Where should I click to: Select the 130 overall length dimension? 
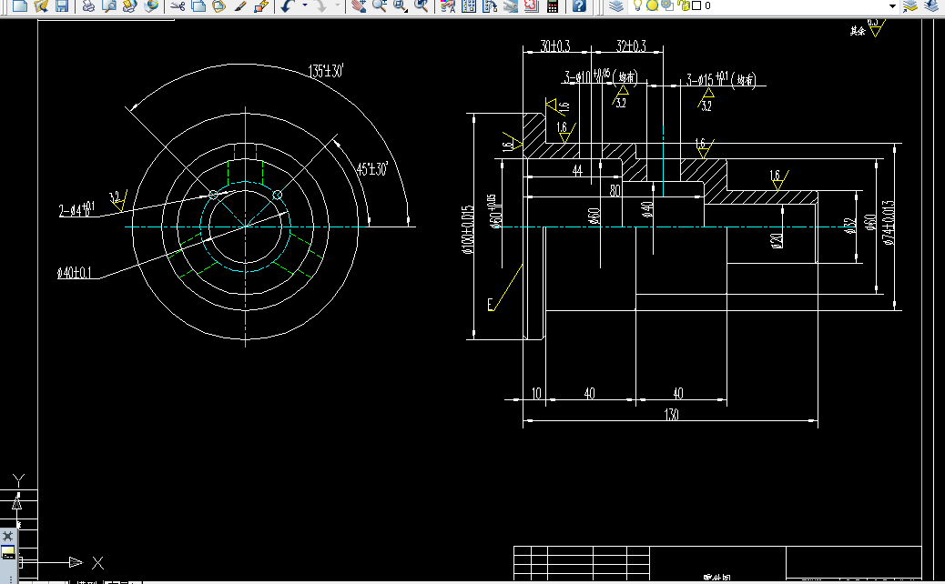point(671,415)
